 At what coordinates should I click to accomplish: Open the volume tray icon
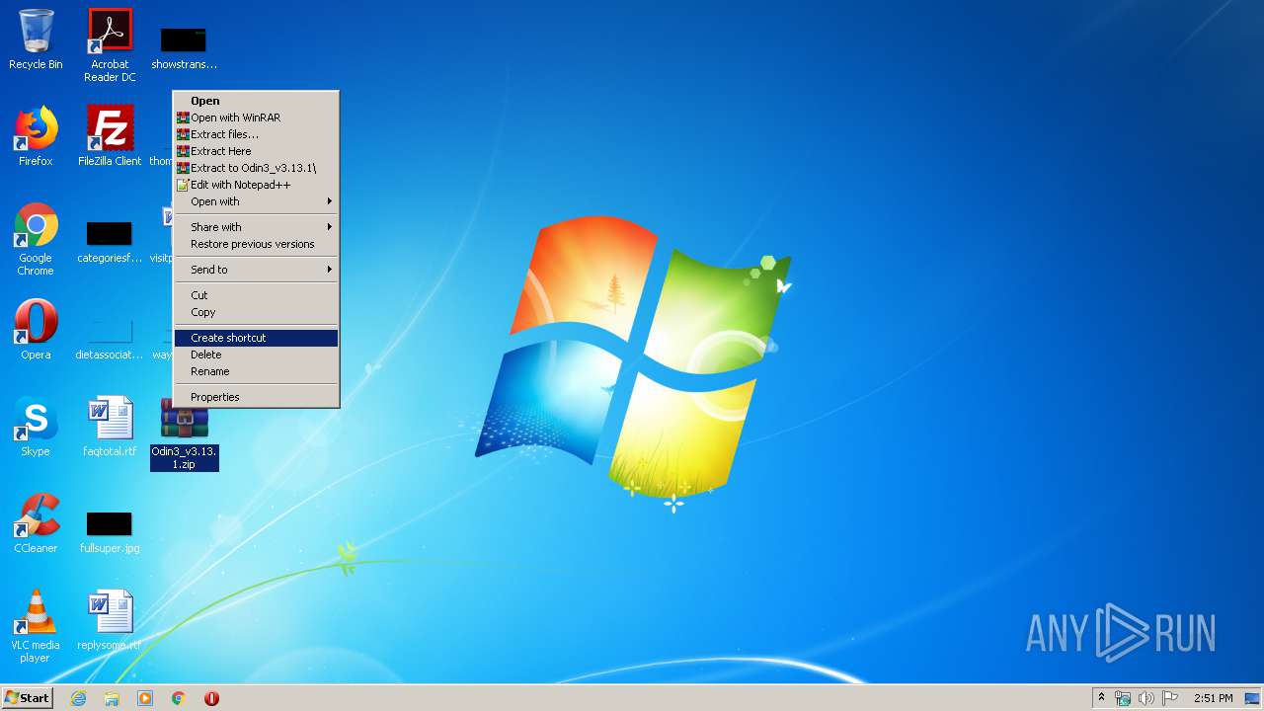pos(1145,698)
